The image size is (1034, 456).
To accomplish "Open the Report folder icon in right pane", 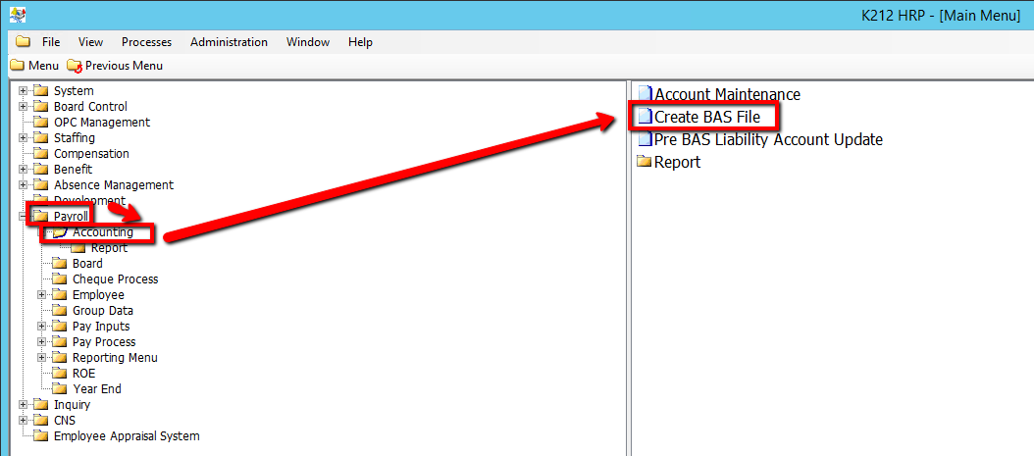I will pyautogui.click(x=645, y=162).
